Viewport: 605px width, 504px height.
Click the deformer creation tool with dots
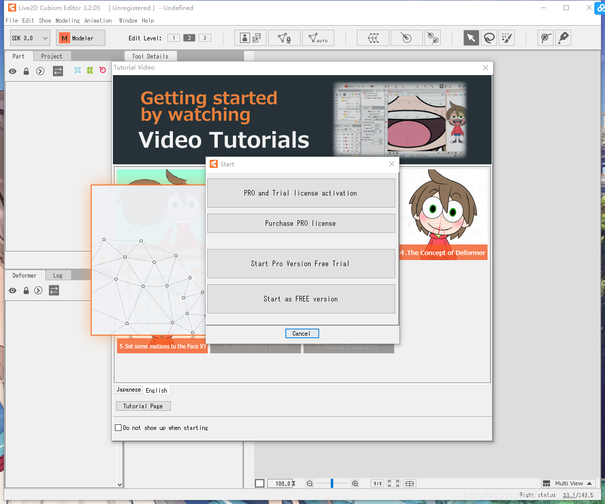[433, 38]
